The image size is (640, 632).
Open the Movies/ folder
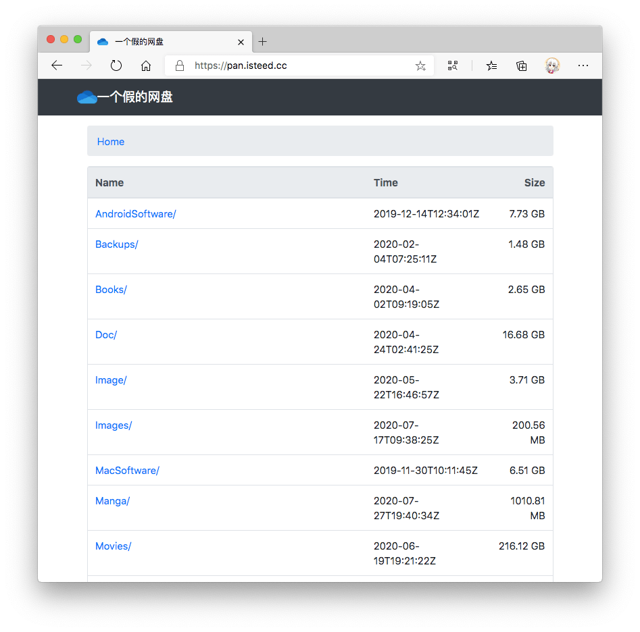[113, 546]
